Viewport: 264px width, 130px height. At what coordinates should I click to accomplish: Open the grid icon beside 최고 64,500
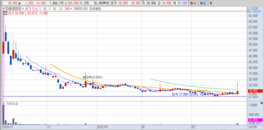5,13
